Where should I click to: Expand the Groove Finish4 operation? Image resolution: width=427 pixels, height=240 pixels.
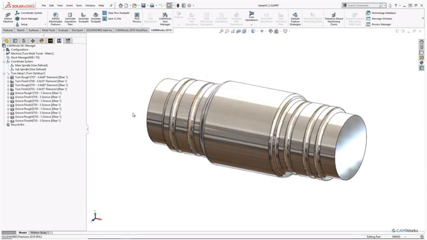click(x=8, y=121)
